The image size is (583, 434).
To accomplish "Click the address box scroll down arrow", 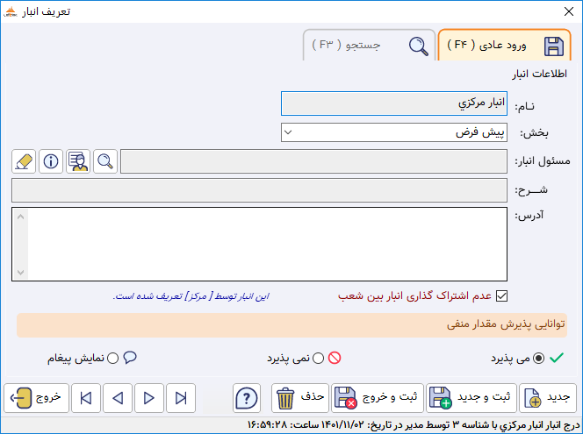I will [20, 272].
